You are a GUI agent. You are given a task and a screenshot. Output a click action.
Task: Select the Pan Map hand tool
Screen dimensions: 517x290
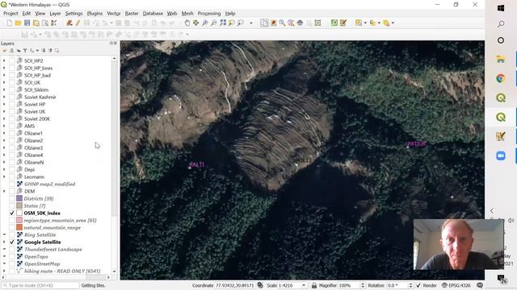click(x=187, y=23)
